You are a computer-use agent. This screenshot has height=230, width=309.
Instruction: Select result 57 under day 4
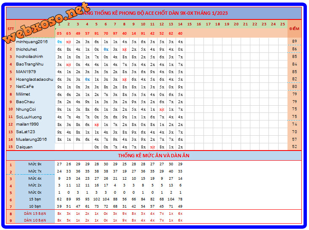pyautogui.click(x=87, y=33)
